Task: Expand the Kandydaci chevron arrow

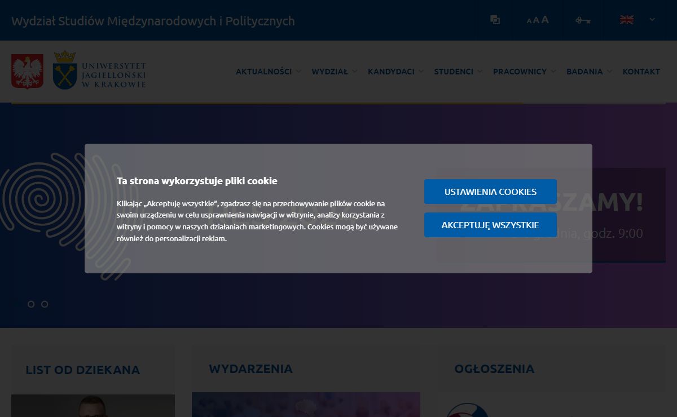Action: (421, 72)
